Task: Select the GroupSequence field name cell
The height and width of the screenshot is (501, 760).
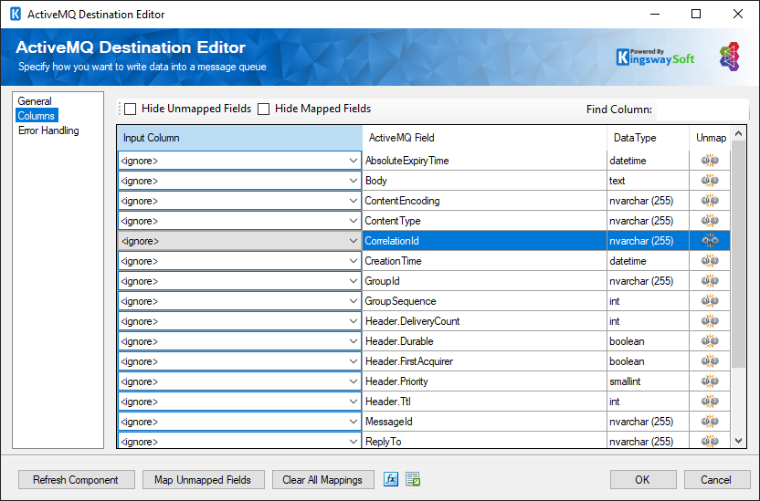Action: pos(484,301)
